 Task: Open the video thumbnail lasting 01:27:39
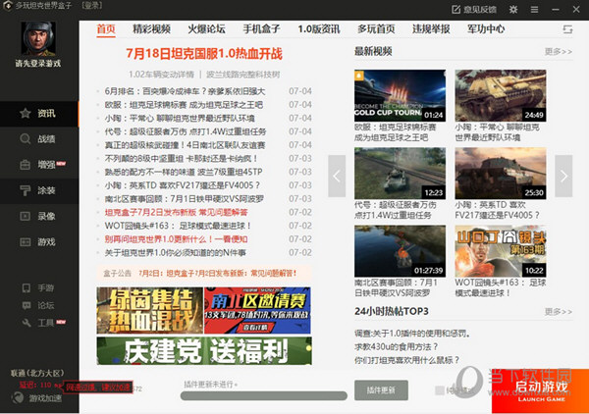click(401, 251)
